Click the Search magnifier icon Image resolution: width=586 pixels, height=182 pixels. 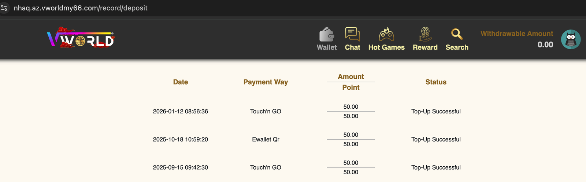click(457, 34)
